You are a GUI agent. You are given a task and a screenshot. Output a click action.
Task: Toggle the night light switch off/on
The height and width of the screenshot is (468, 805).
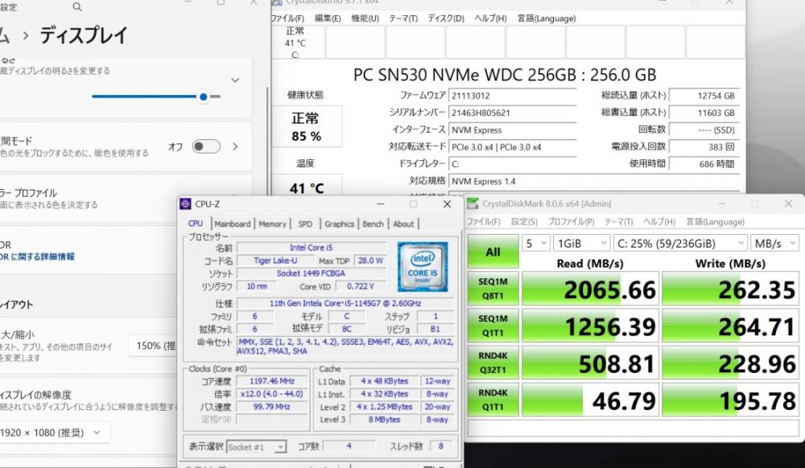point(206,146)
